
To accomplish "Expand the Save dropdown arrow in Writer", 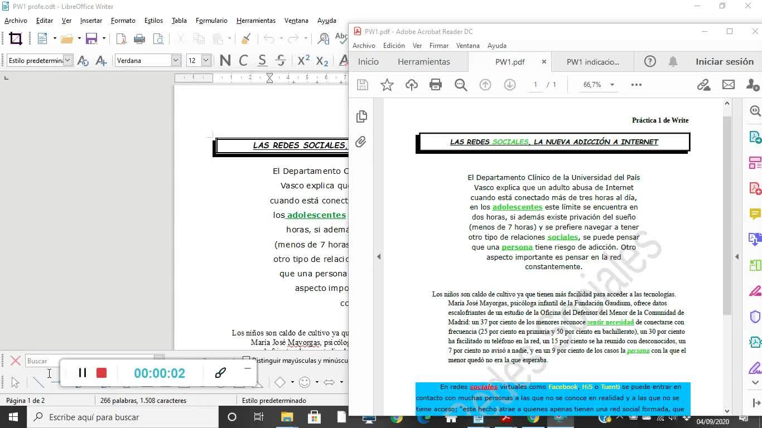I will 104,38.
